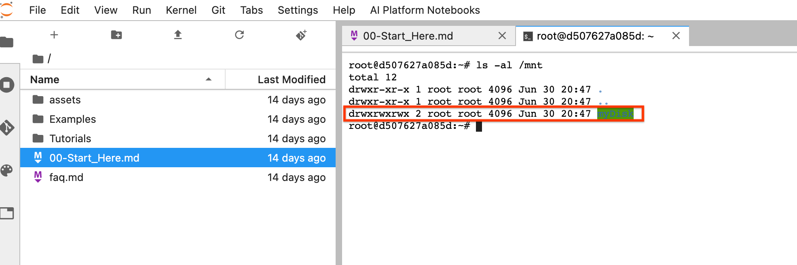
Task: Click the Git clone icon in toolbar
Action: click(301, 35)
